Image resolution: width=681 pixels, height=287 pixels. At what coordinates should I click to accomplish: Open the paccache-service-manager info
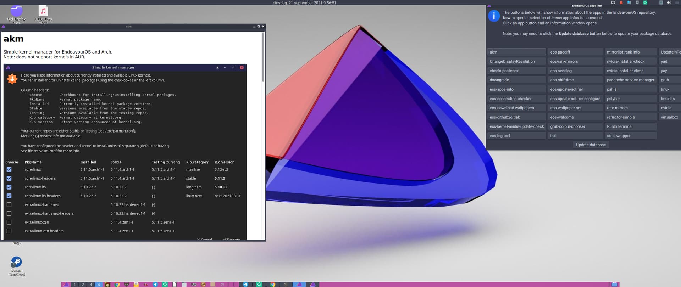coord(631,80)
